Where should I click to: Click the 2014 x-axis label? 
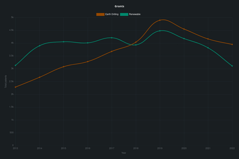coord(40,148)
